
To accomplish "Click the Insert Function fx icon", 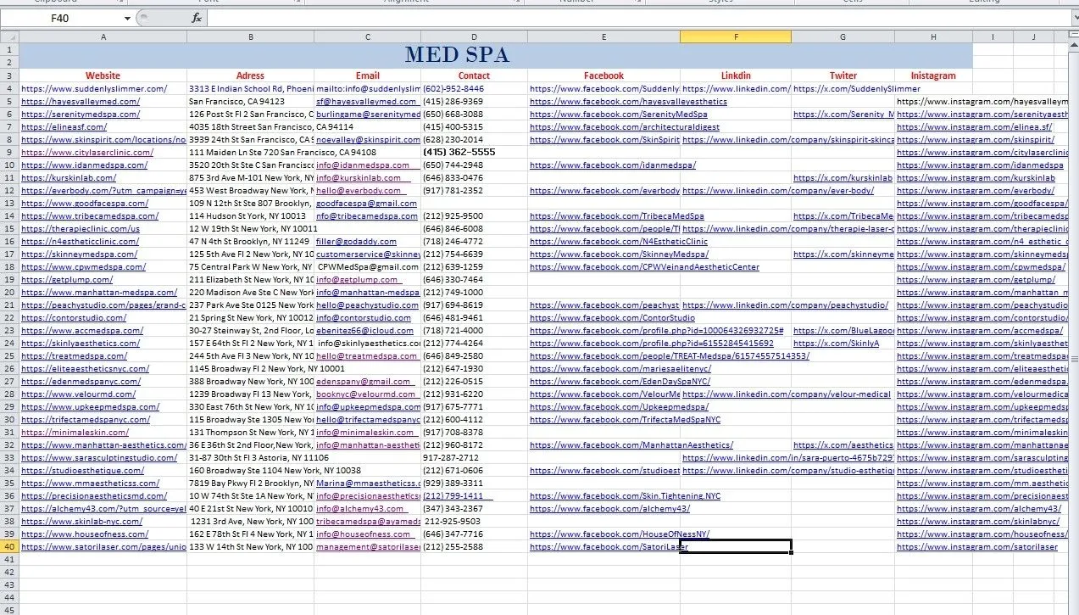I will point(197,18).
